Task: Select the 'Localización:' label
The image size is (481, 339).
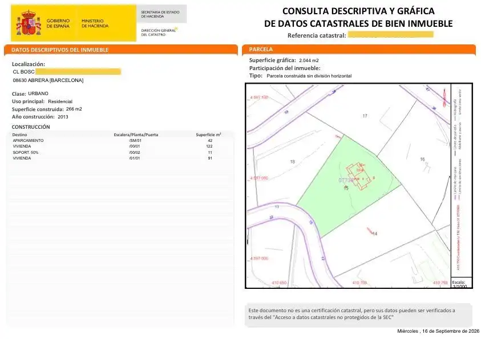Action: 29,64
